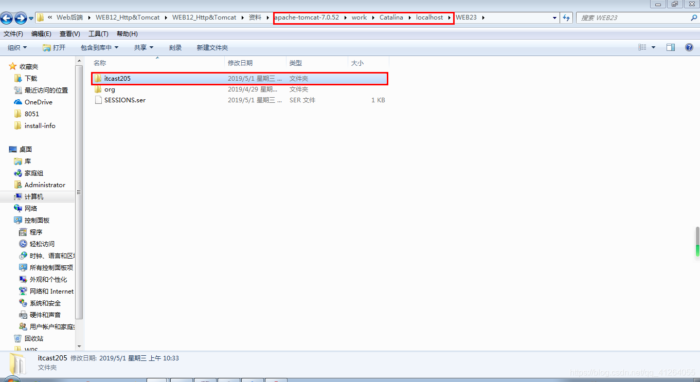Click the 收藏夹 star icon
This screenshot has height=382, width=700.
pos(13,66)
